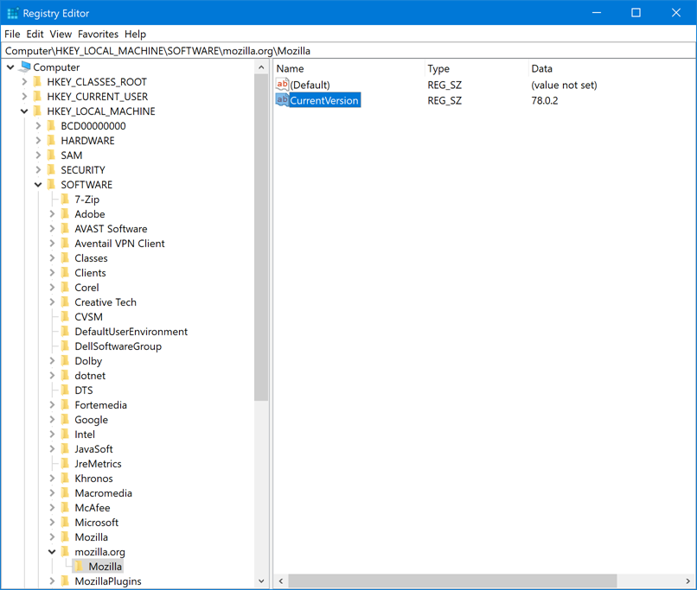697x590 pixels.
Task: Click the Registry Editor title bar icon
Action: coord(11,12)
